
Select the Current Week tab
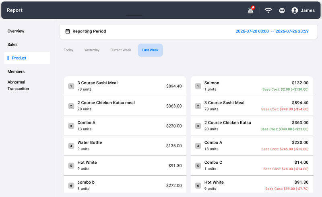[120, 50]
